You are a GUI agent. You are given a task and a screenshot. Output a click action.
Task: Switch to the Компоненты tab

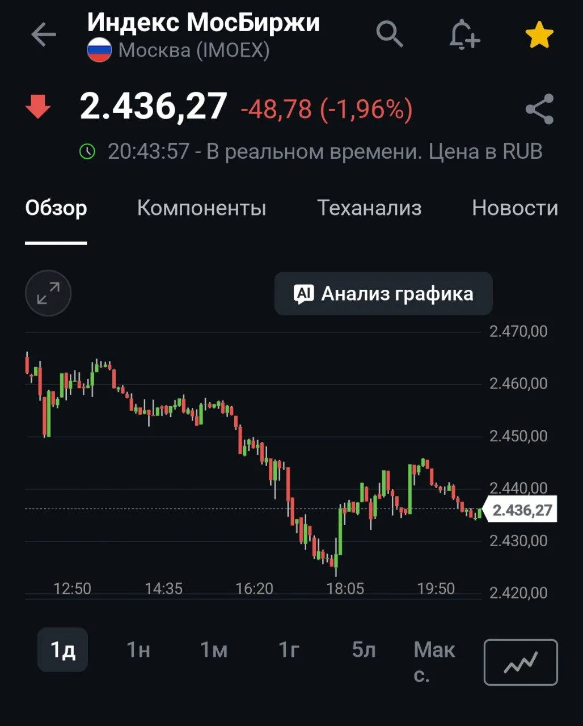202,208
